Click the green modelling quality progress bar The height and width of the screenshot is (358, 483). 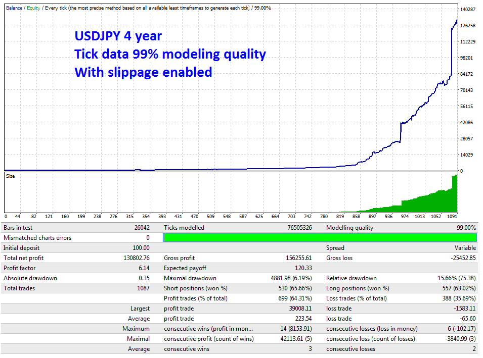coord(320,238)
